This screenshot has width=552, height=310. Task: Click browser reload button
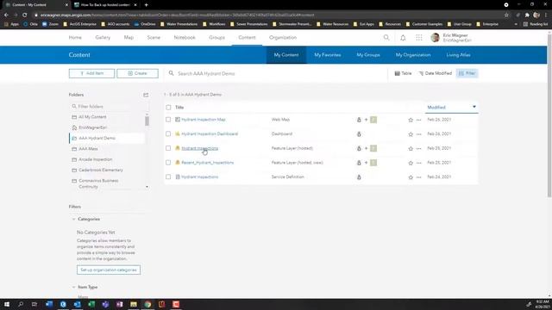tap(25, 15)
